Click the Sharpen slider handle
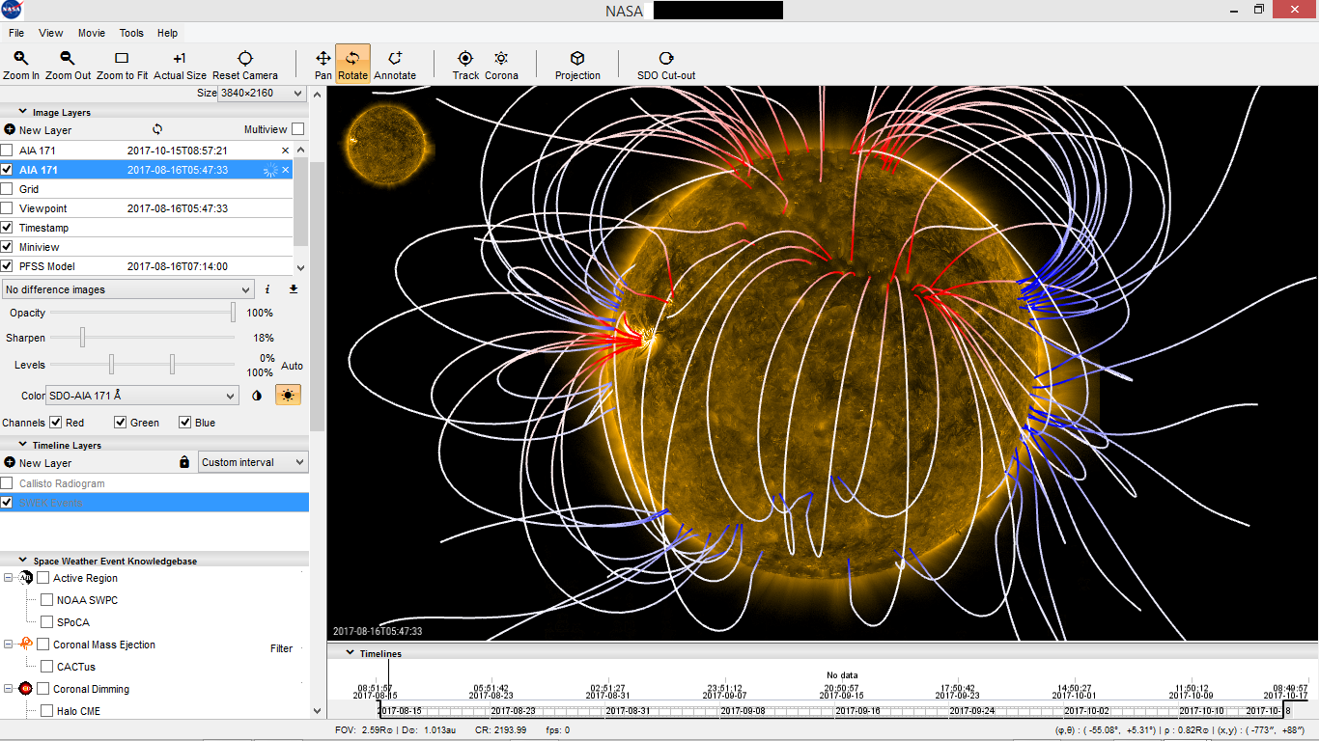Screen dimensions: 1319x741 pos(83,337)
